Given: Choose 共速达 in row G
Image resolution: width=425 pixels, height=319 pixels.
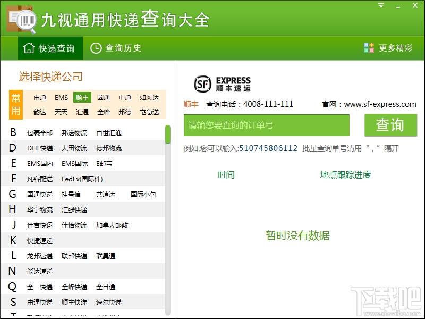Looking at the screenshot, I should pyautogui.click(x=106, y=194).
